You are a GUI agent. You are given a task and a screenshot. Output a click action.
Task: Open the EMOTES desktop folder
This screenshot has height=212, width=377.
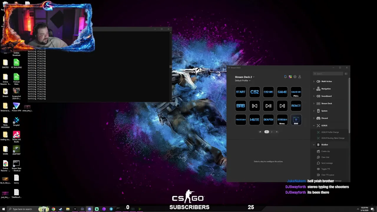(x=5, y=64)
